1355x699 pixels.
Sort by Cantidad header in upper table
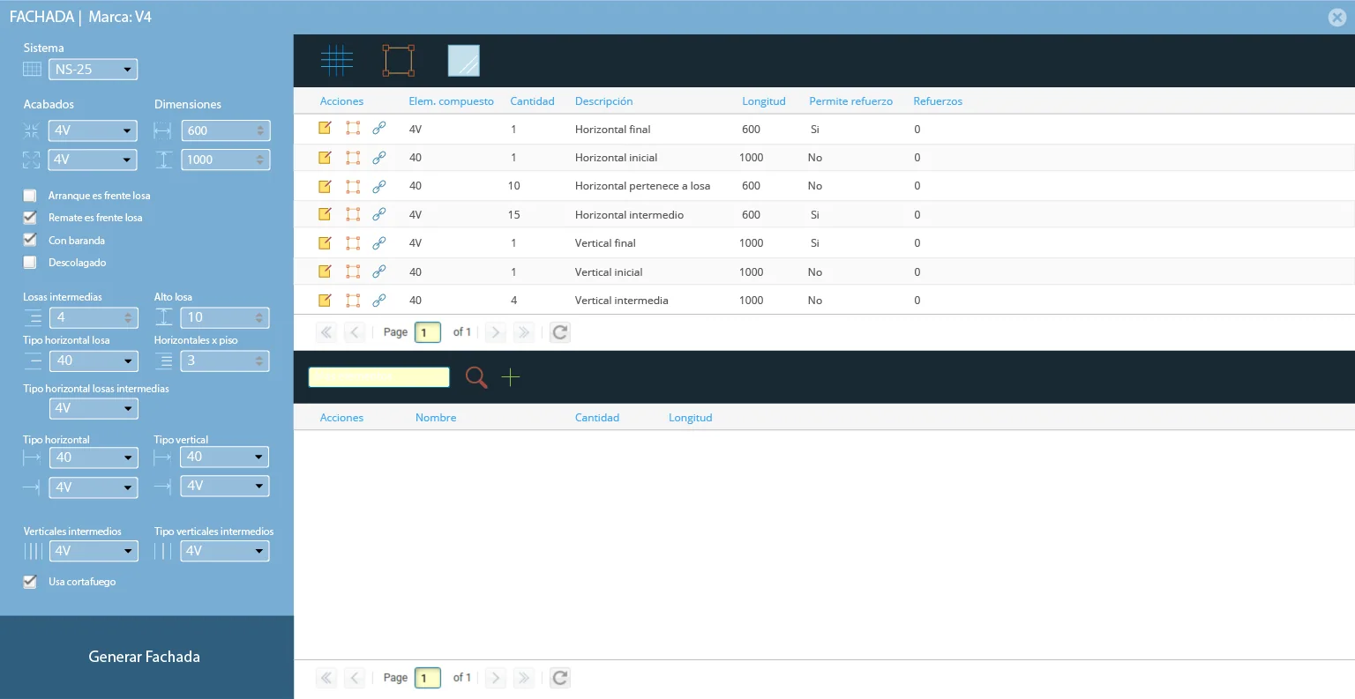(532, 101)
